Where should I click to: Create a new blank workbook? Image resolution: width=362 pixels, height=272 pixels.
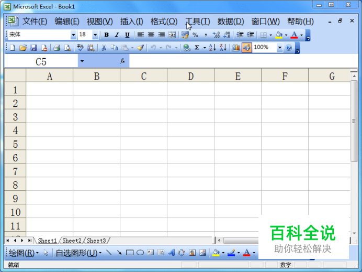(13, 48)
